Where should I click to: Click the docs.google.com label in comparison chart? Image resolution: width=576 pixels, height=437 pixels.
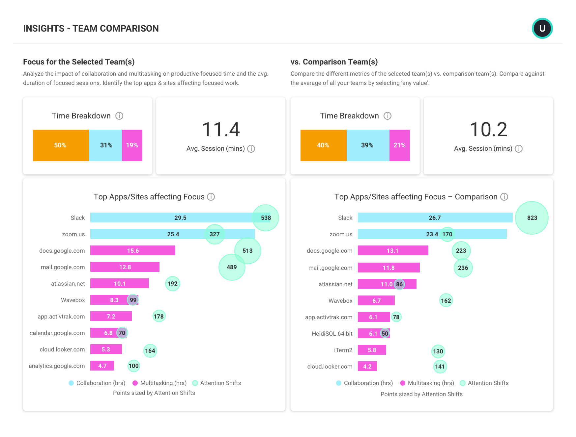[330, 251]
